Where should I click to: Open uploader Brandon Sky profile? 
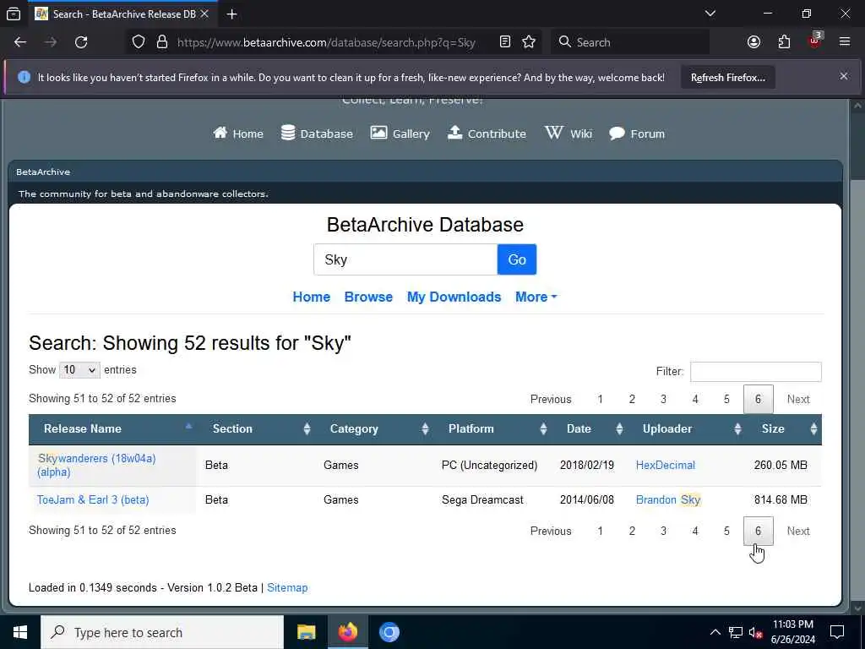(668, 500)
